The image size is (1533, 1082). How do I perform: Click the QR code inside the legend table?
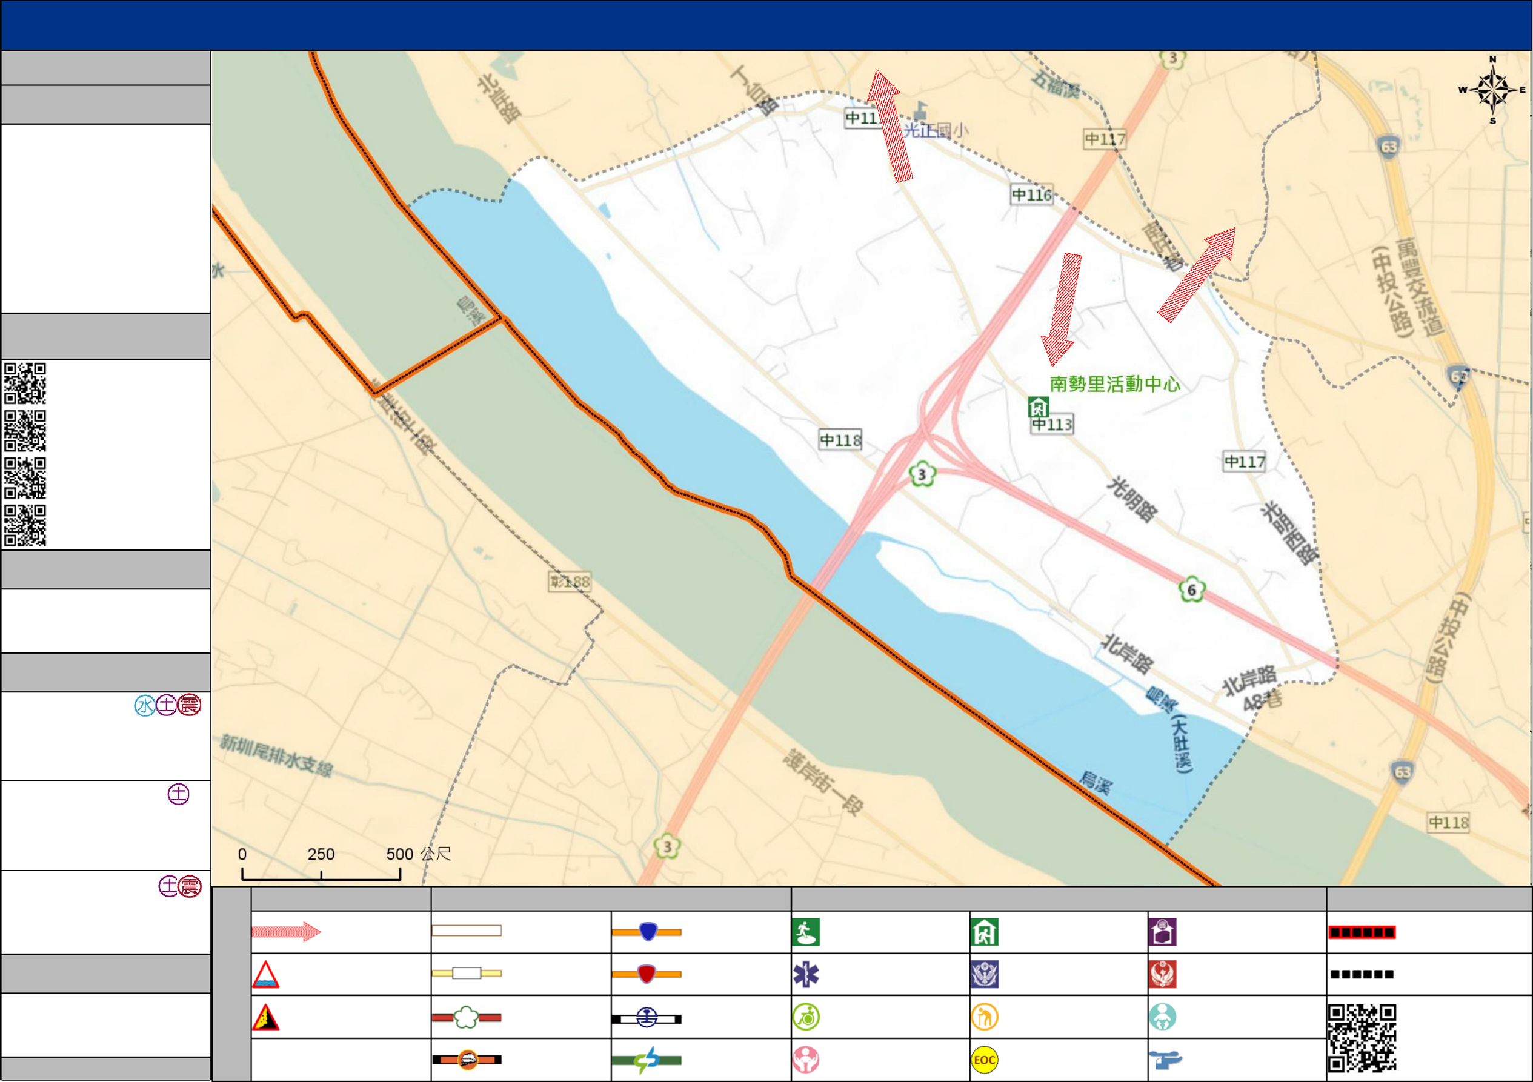click(x=1362, y=1038)
